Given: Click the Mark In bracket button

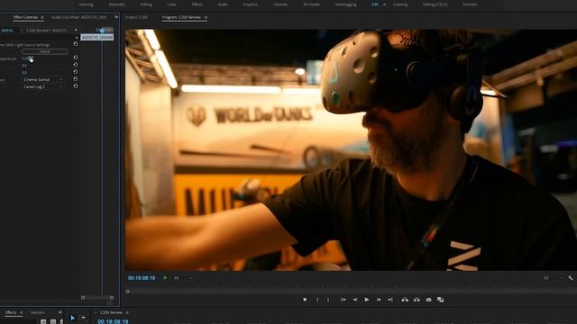Looking at the screenshot, I should click(x=317, y=300).
